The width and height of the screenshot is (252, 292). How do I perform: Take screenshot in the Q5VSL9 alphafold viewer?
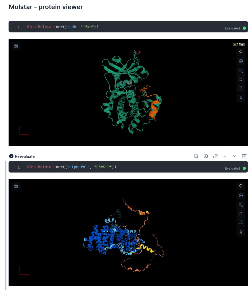click(x=241, y=195)
